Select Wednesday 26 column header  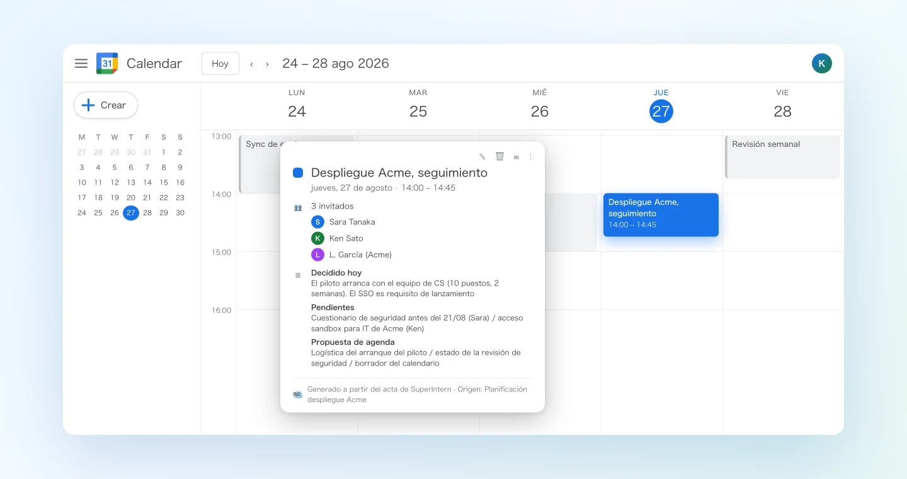(540, 105)
